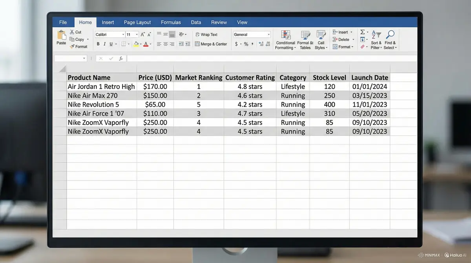Toggle Wrap Text
Screen dimensions: 471x263
206,35
